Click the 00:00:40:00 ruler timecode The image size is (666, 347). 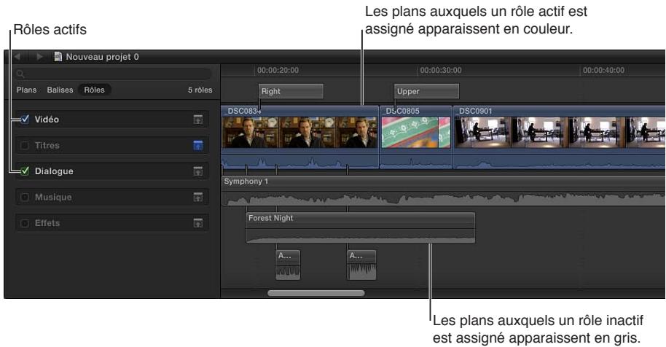click(603, 70)
